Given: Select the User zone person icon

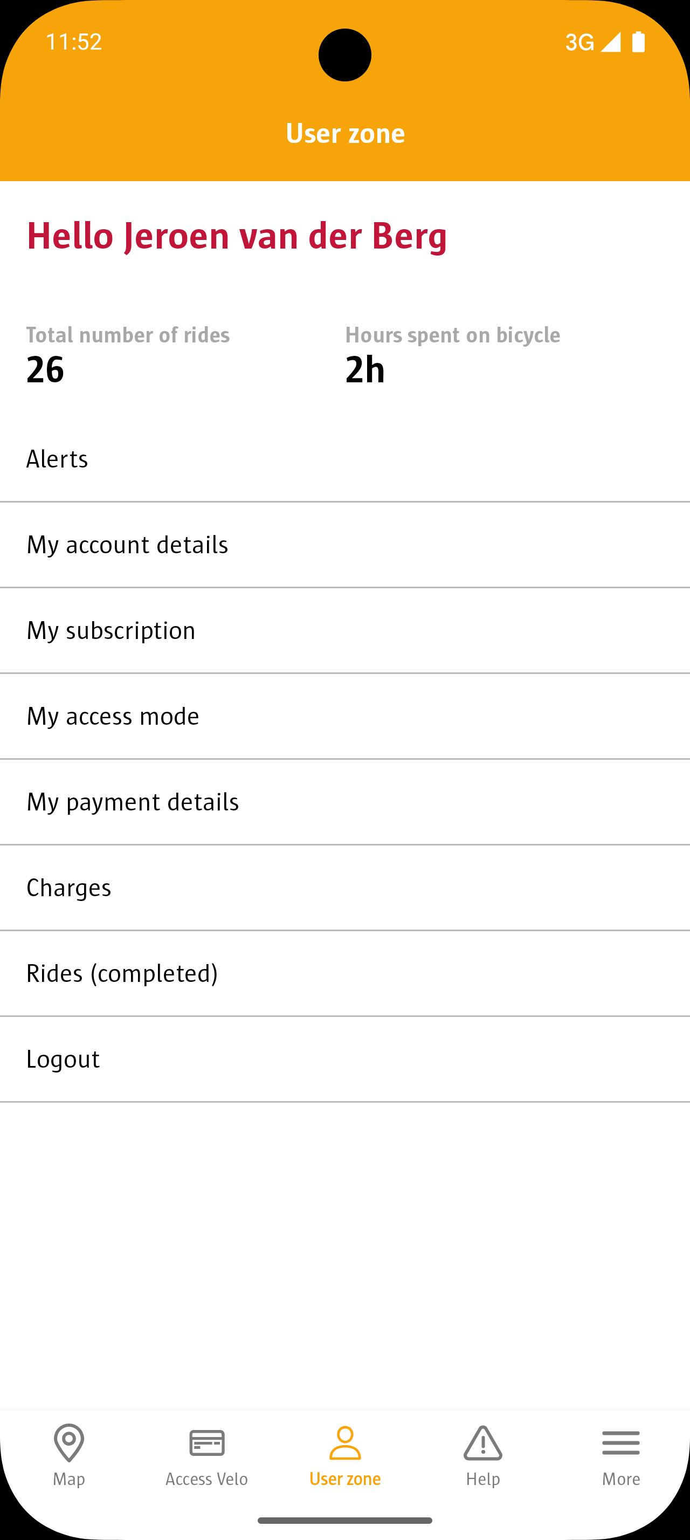Looking at the screenshot, I should (x=344, y=1442).
